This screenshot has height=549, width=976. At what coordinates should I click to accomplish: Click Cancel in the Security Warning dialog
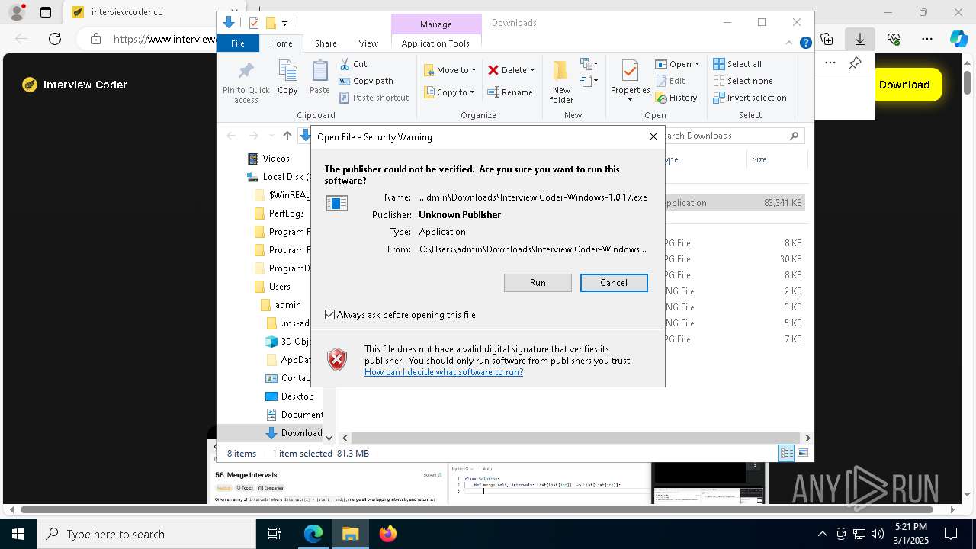coord(614,283)
